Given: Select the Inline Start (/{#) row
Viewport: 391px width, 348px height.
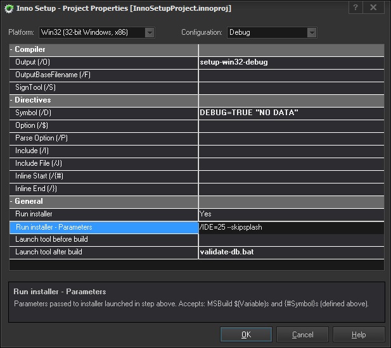Looking at the screenshot, I should [104, 177].
